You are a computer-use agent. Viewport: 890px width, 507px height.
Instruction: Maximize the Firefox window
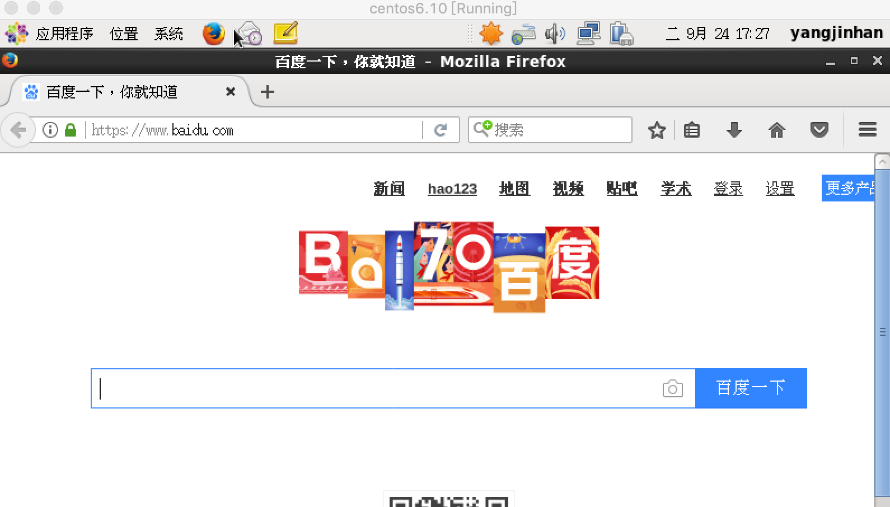pyautogui.click(x=854, y=60)
